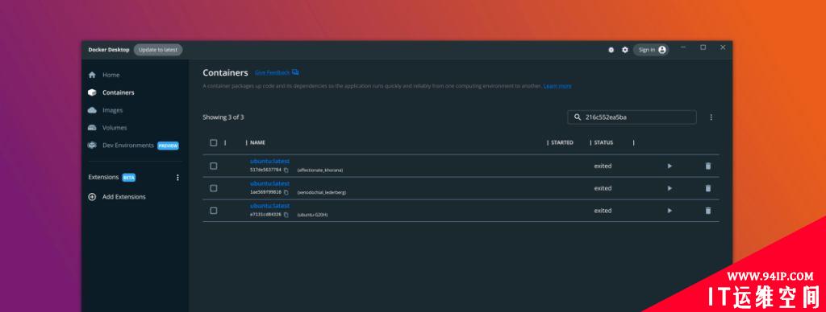Click the Home house icon

click(92, 75)
